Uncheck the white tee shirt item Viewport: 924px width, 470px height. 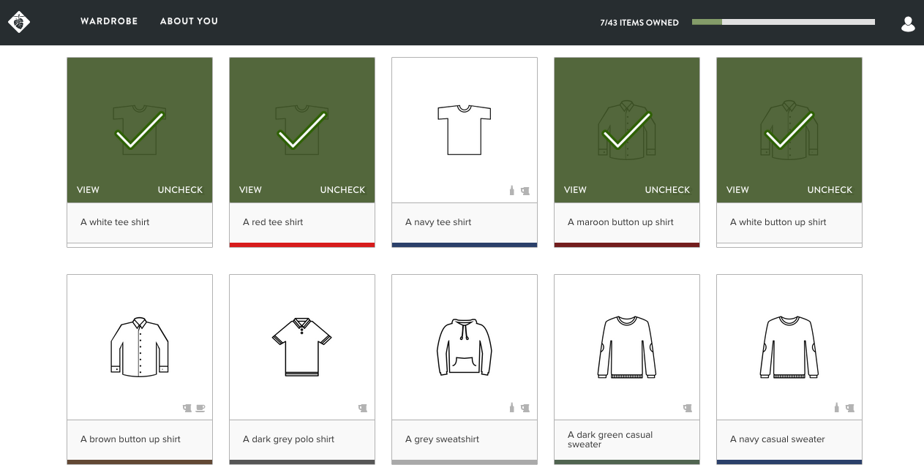click(x=180, y=190)
